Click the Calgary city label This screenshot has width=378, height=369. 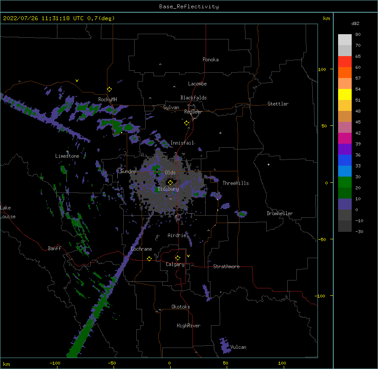pos(175,264)
